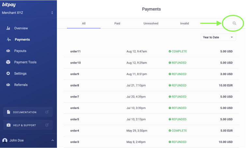Open order6 payment row
The width and height of the screenshot is (250, 148).
click(x=151, y=108)
